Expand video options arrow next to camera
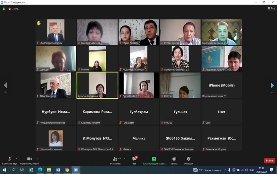 point(38,158)
